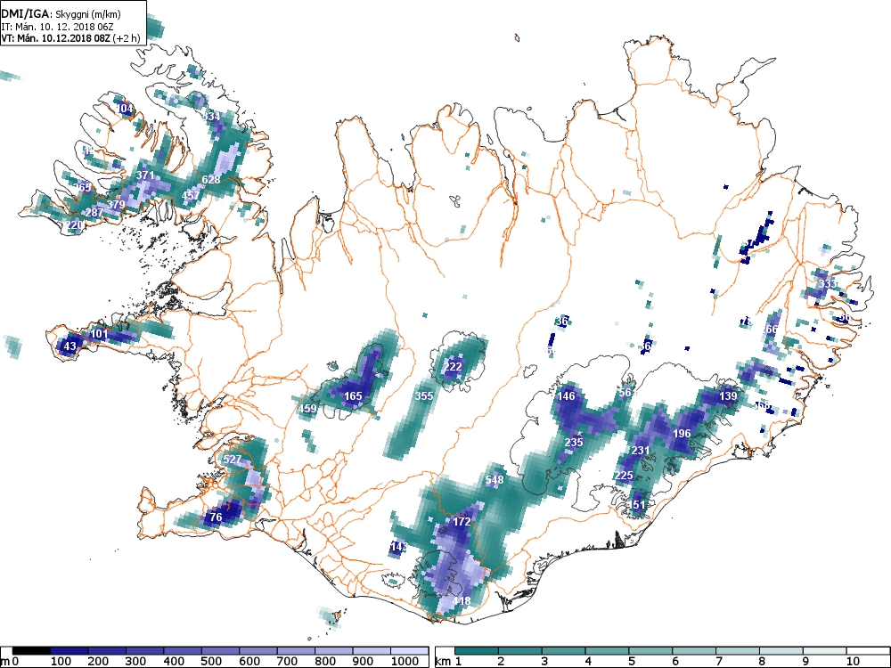Click the 101 visibility value on the map
This screenshot has height=668, width=891.
99,333
